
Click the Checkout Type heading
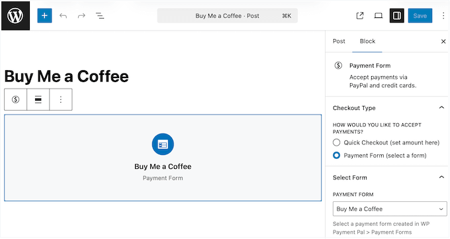pyautogui.click(x=354, y=108)
